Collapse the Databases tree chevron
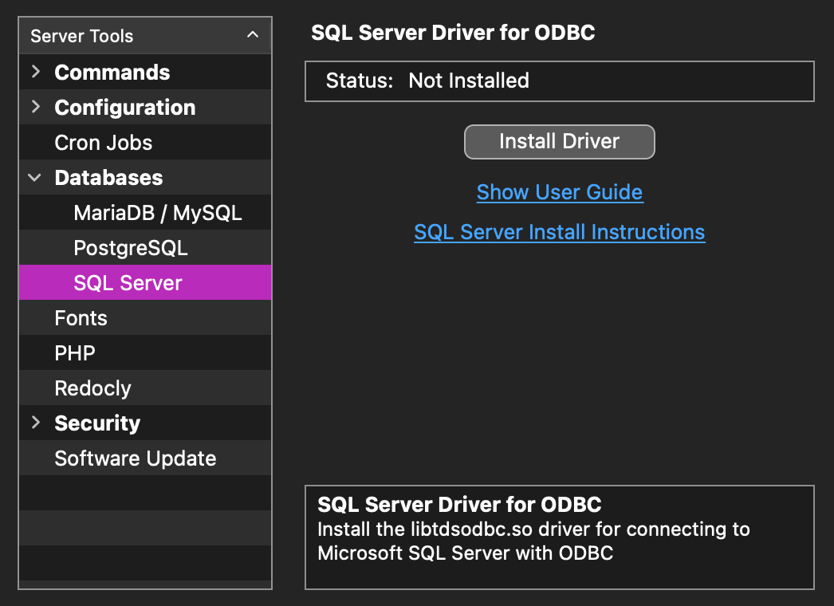The image size is (834, 606). click(x=34, y=178)
